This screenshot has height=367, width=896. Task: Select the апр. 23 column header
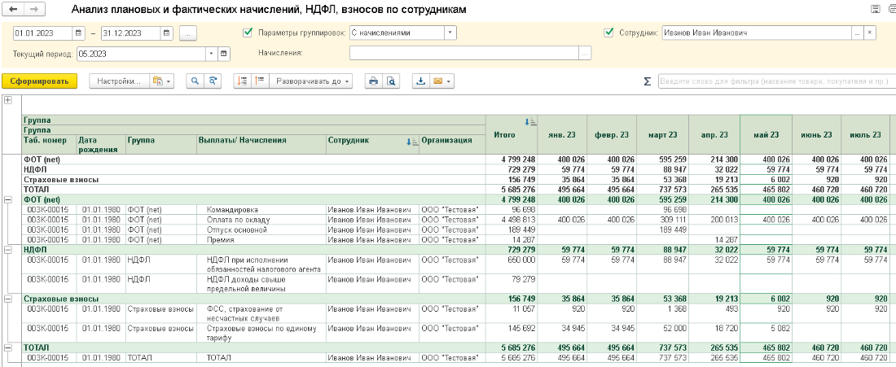click(x=714, y=135)
